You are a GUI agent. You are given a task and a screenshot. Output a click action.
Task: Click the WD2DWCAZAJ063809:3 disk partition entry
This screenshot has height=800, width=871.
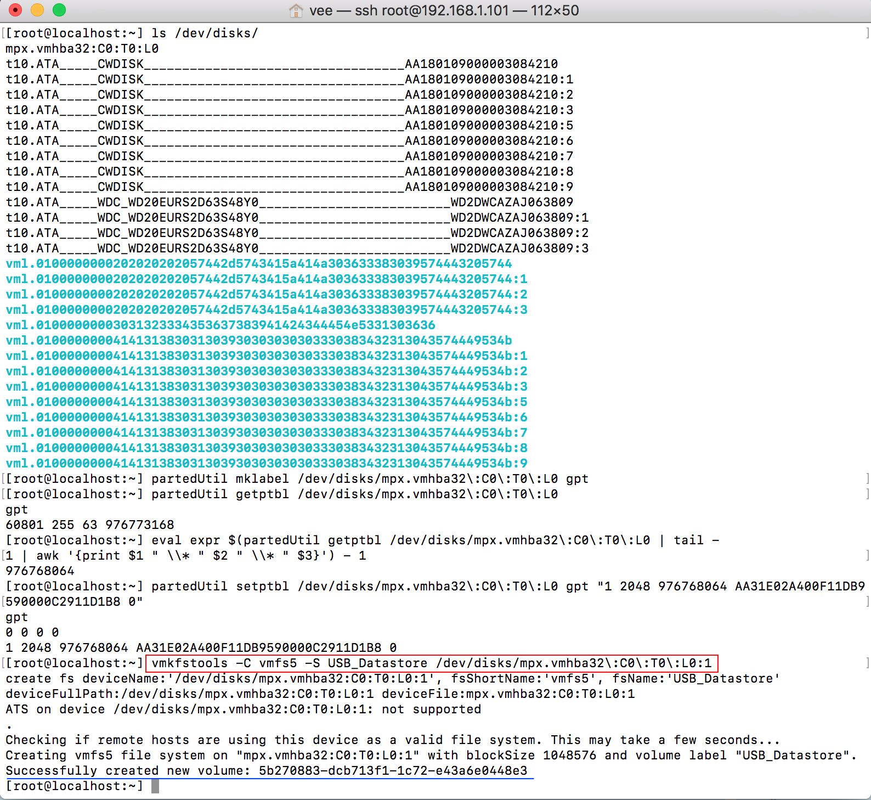point(297,249)
